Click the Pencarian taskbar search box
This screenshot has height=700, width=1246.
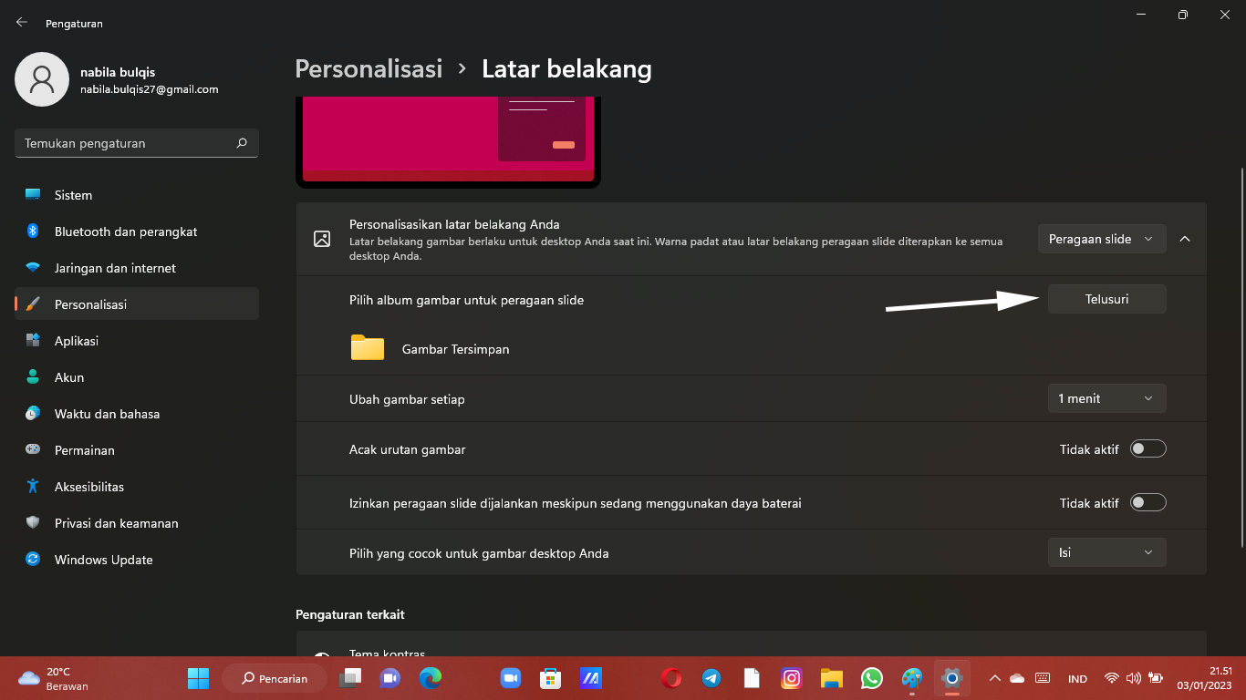pos(275,678)
